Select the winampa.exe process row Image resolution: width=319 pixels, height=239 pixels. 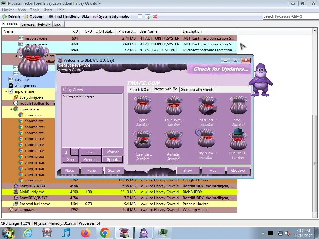119,209
